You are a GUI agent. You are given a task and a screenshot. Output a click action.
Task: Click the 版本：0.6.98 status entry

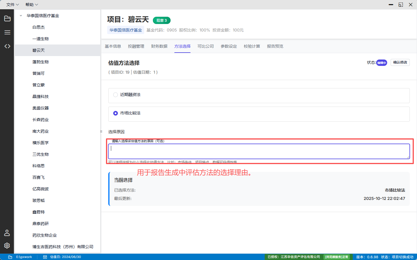(x=367, y=257)
